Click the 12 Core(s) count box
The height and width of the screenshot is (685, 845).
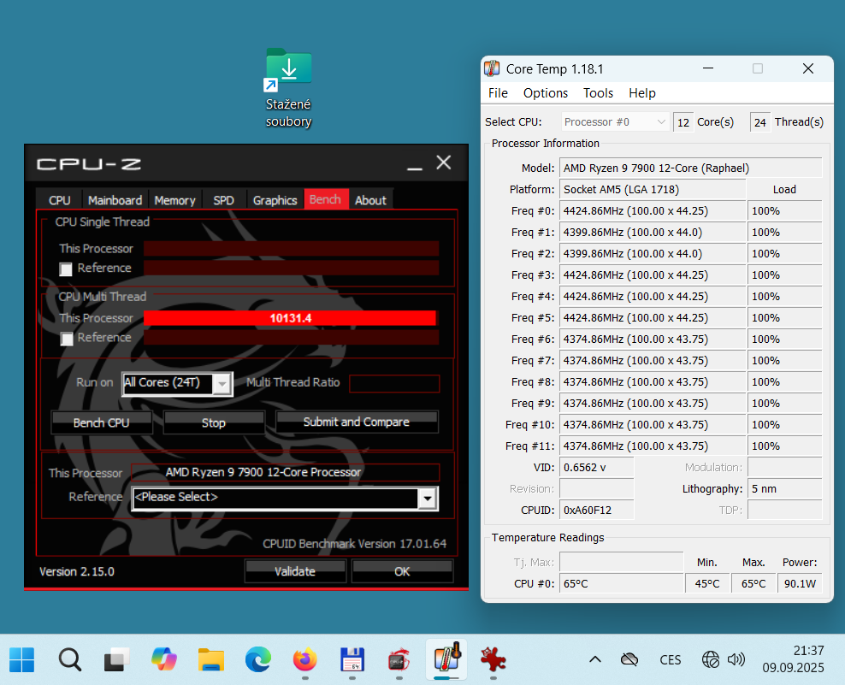(x=683, y=122)
